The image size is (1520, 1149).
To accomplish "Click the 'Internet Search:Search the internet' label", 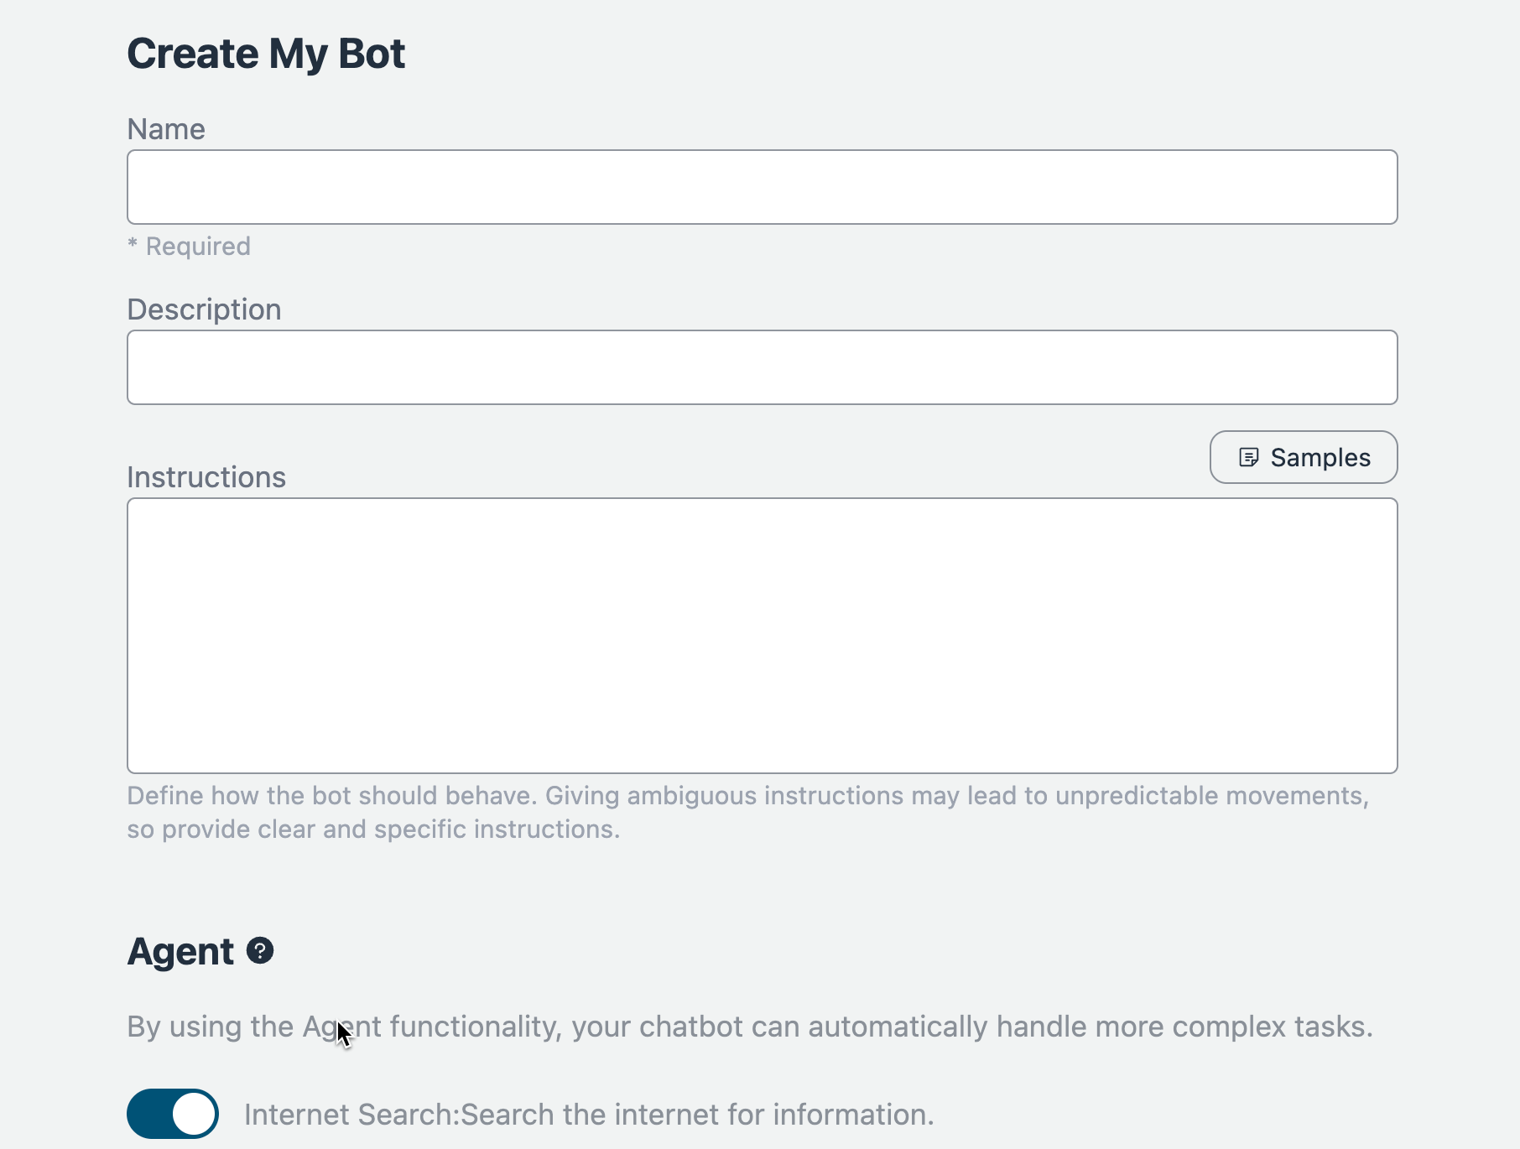I will pyautogui.click(x=589, y=1115).
